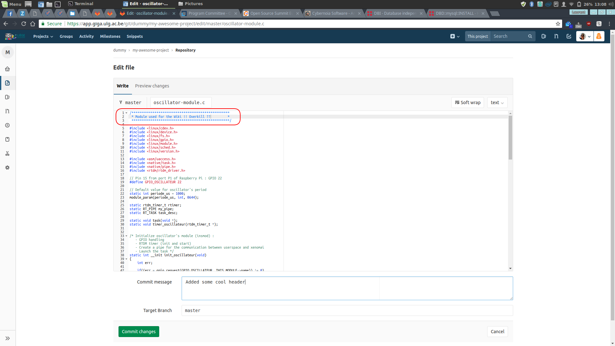Open the Chrome three-dot menu
Image resolution: width=615 pixels, height=346 pixels.
click(x=609, y=24)
